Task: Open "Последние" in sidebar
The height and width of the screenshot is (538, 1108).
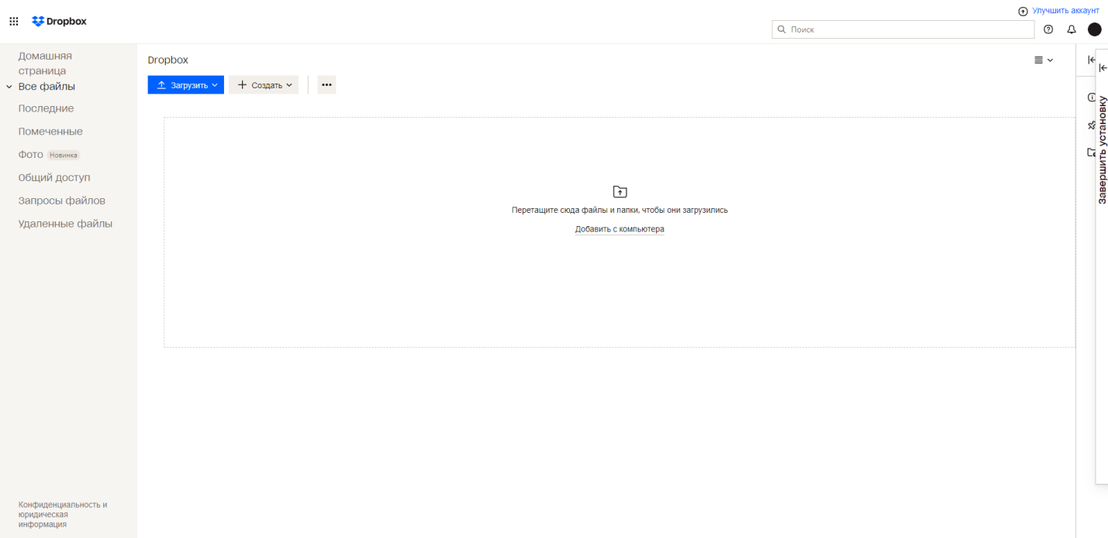Action: [x=46, y=108]
